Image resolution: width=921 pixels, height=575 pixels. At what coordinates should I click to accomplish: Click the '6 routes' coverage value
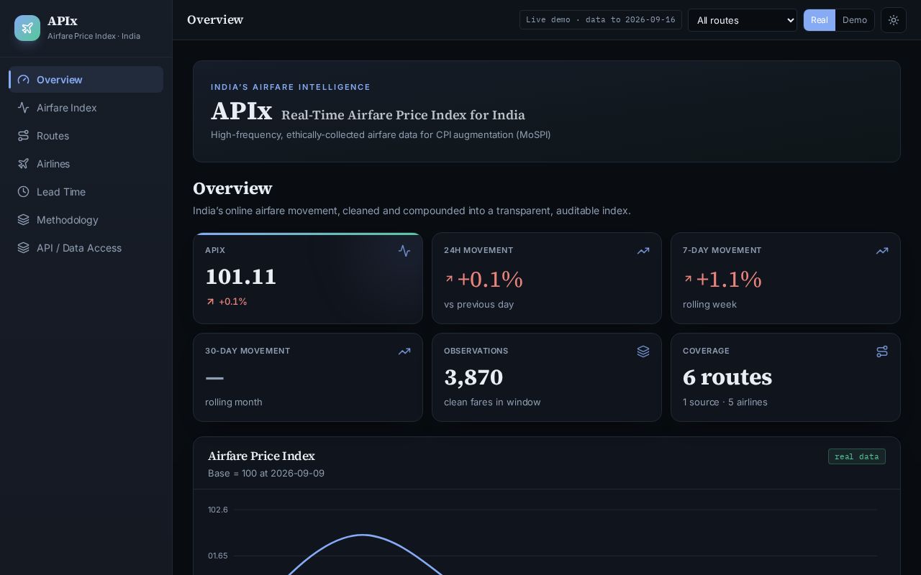click(727, 377)
